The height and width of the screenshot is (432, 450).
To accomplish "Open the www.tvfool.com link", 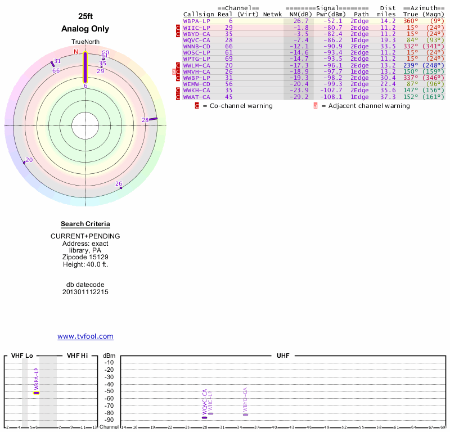I will pos(85,336).
